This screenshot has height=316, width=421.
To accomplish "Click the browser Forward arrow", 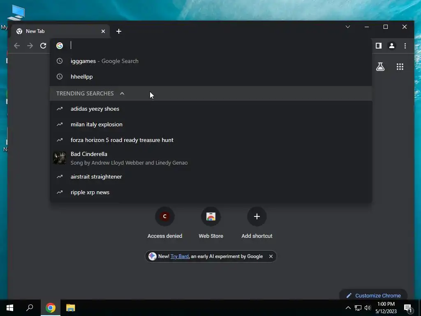I will 30,46.
